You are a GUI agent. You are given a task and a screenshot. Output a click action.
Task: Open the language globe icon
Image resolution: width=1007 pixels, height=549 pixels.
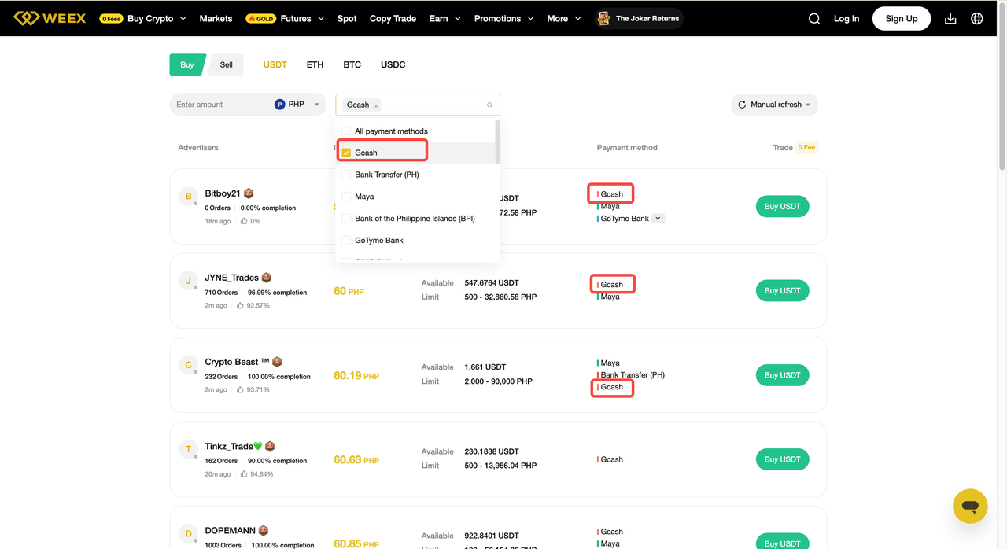[977, 19]
